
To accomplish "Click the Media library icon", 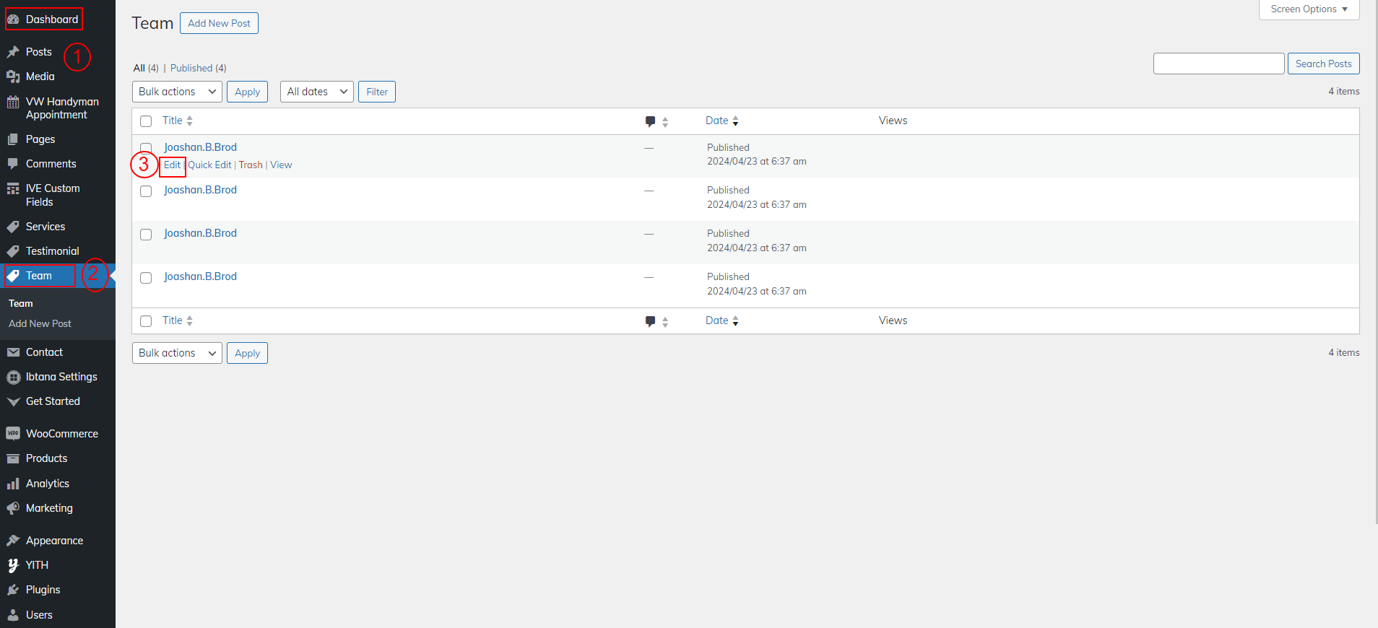I will (13, 77).
